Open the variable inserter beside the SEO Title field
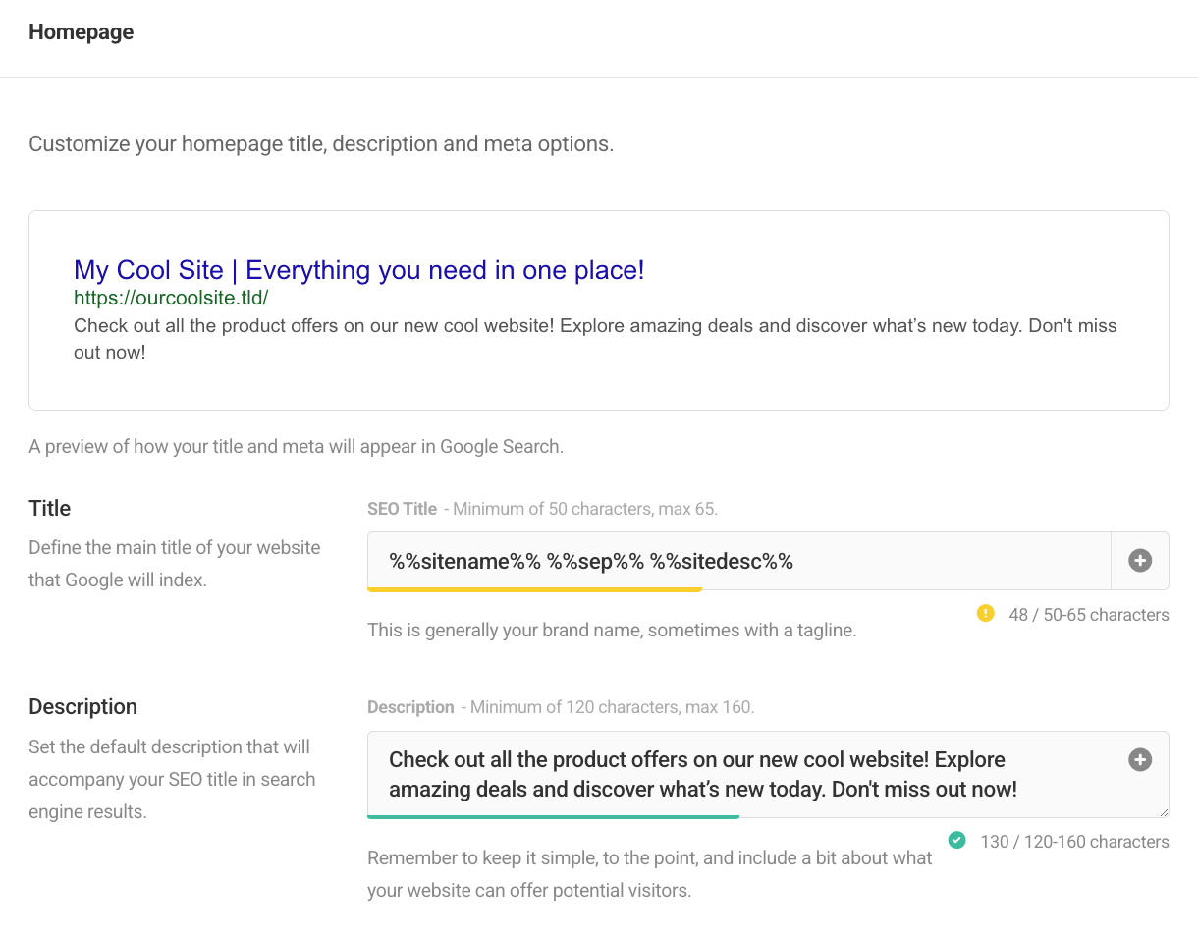Image resolution: width=1198 pixels, height=939 pixels. [1139, 560]
